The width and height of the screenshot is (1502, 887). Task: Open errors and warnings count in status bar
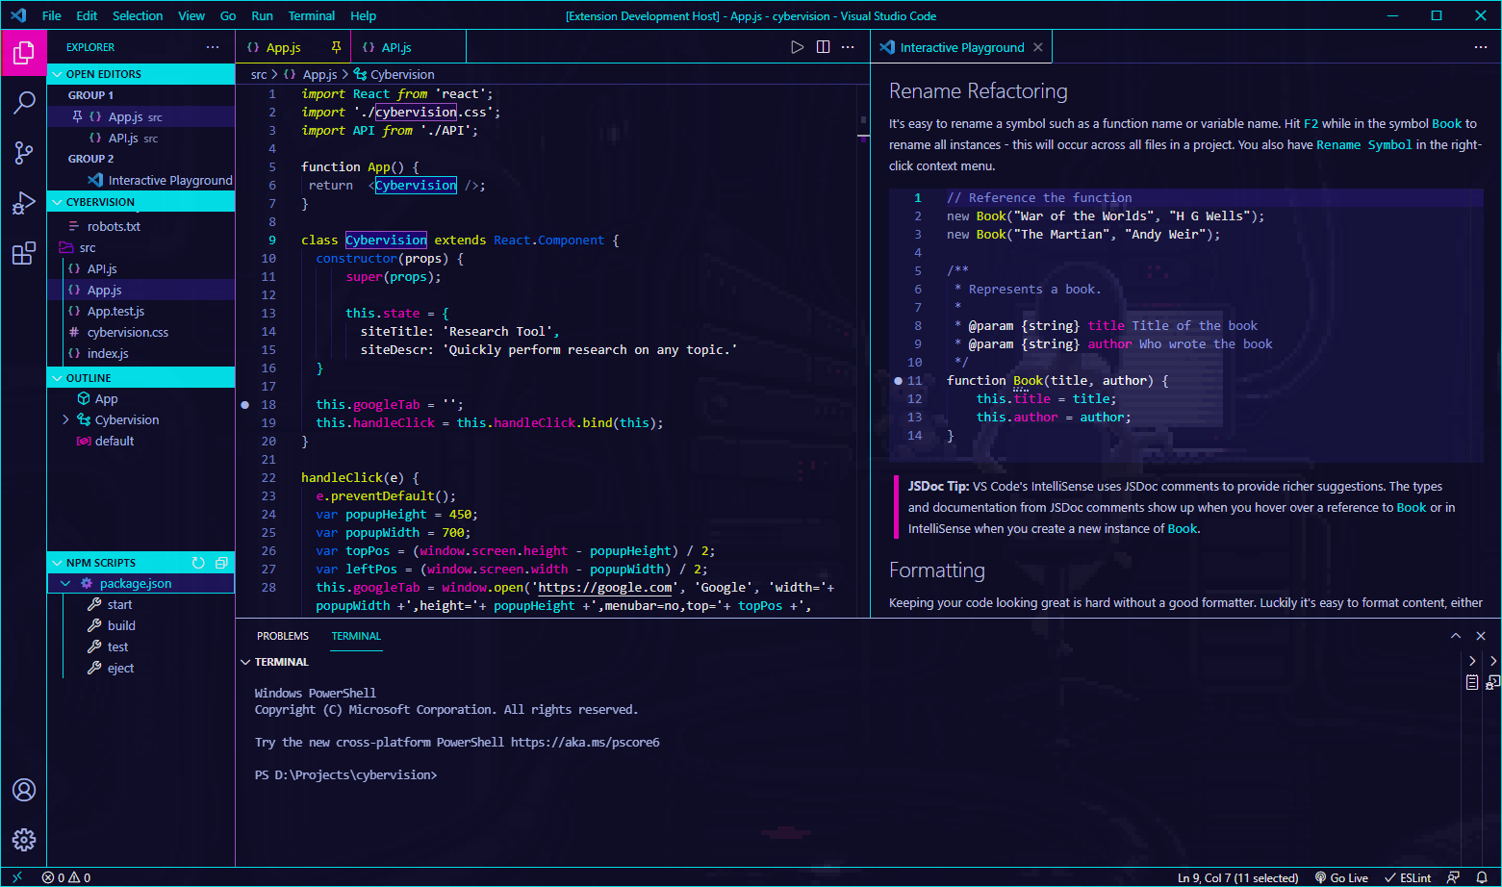(66, 877)
